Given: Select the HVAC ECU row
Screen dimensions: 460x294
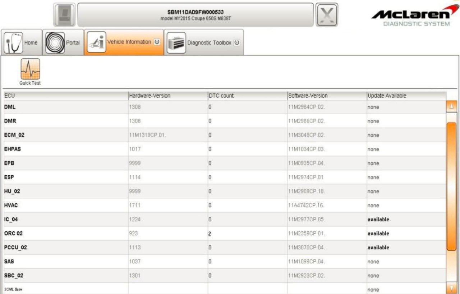Looking at the screenshot, I should pos(225,205).
